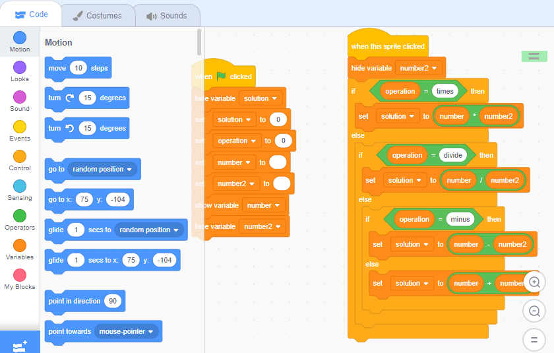Screen dimensions: 554x353
Task: Zoom out the workspace
Action: (x=534, y=311)
